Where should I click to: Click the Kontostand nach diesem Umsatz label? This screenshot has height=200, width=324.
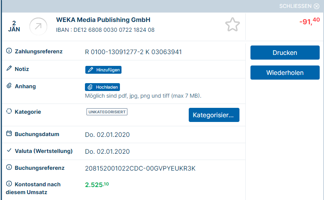click(33, 188)
